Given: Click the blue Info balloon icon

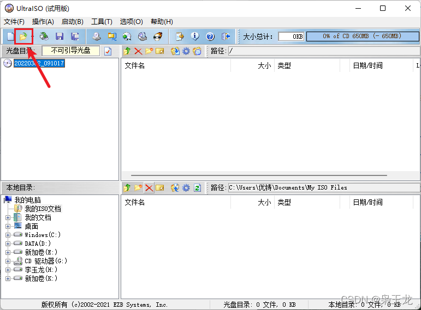Looking at the screenshot, I should tap(195, 36).
